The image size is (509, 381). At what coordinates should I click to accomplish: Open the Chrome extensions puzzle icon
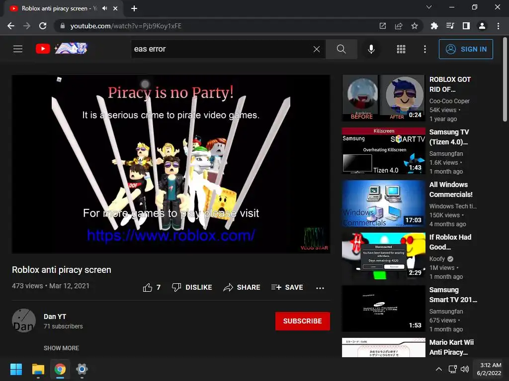click(x=434, y=26)
